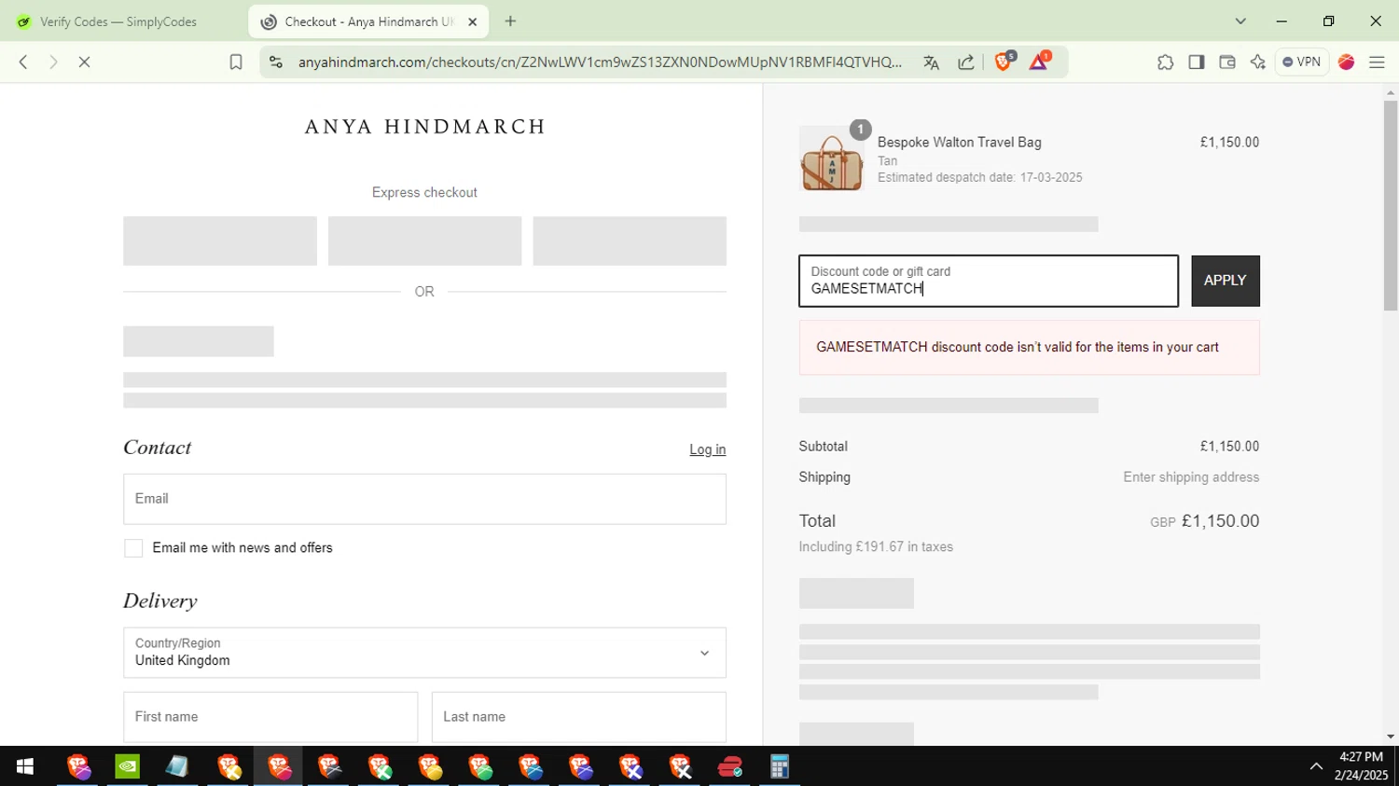Open the browser hamburger main menu
The height and width of the screenshot is (786, 1399).
click(x=1377, y=62)
